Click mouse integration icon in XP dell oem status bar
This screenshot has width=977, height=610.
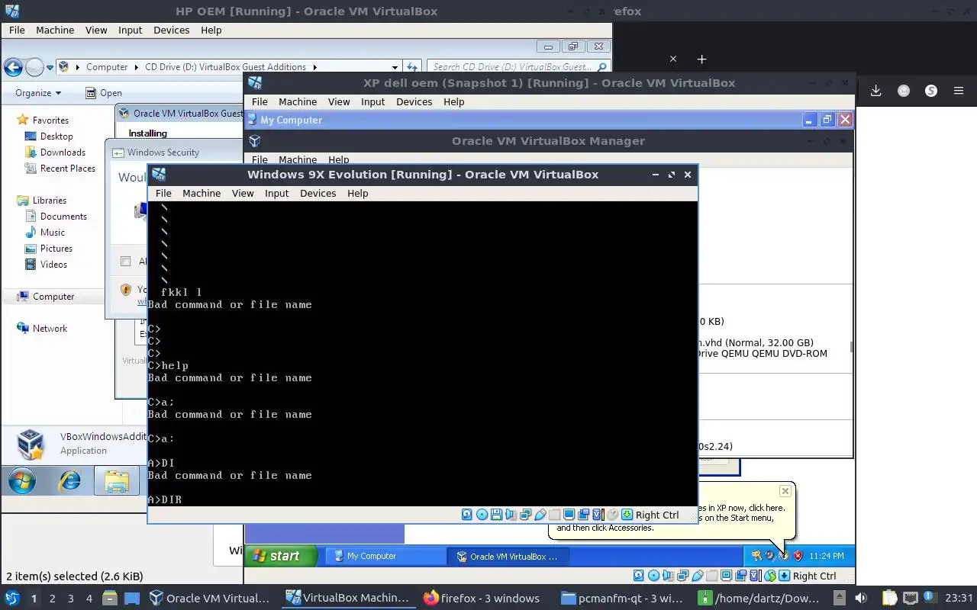(x=770, y=576)
